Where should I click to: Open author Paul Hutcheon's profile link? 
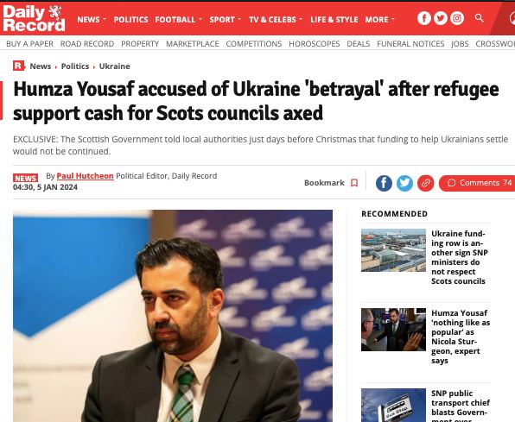(x=85, y=176)
